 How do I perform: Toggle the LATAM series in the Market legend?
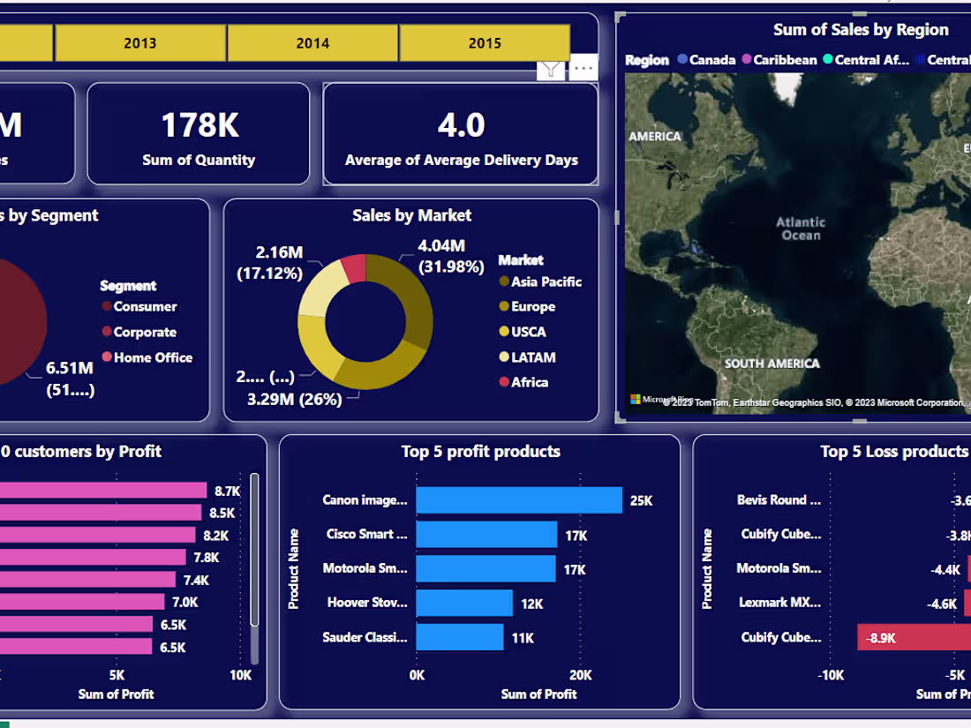click(x=503, y=357)
